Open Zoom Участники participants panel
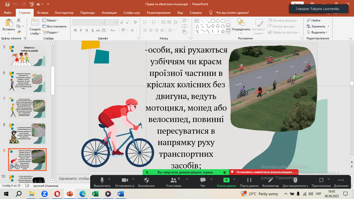Screen dimensions: 354x199 [174, 182]
